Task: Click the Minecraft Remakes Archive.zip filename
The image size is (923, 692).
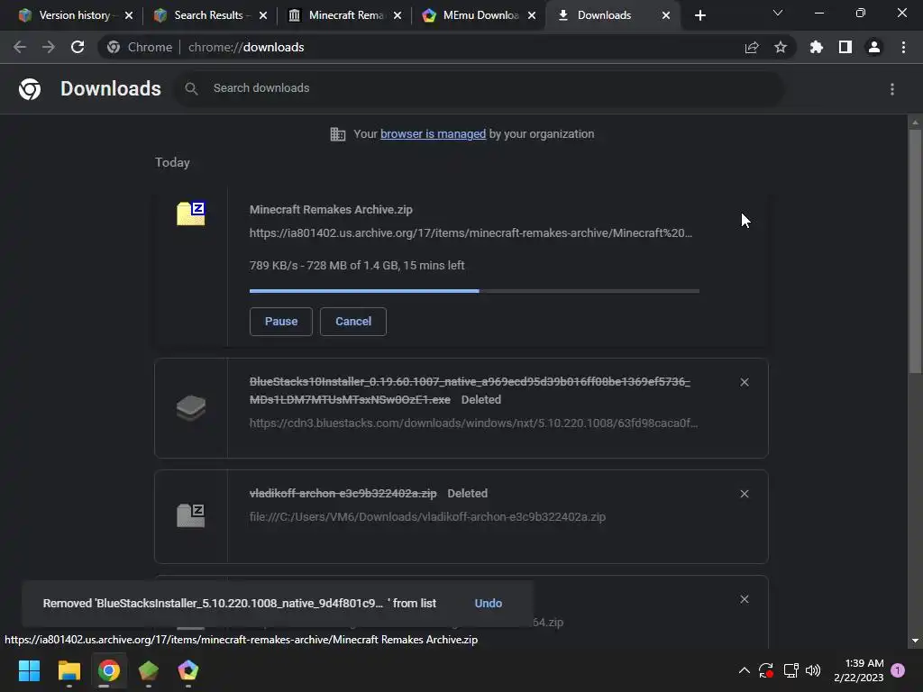Action: 331,209
